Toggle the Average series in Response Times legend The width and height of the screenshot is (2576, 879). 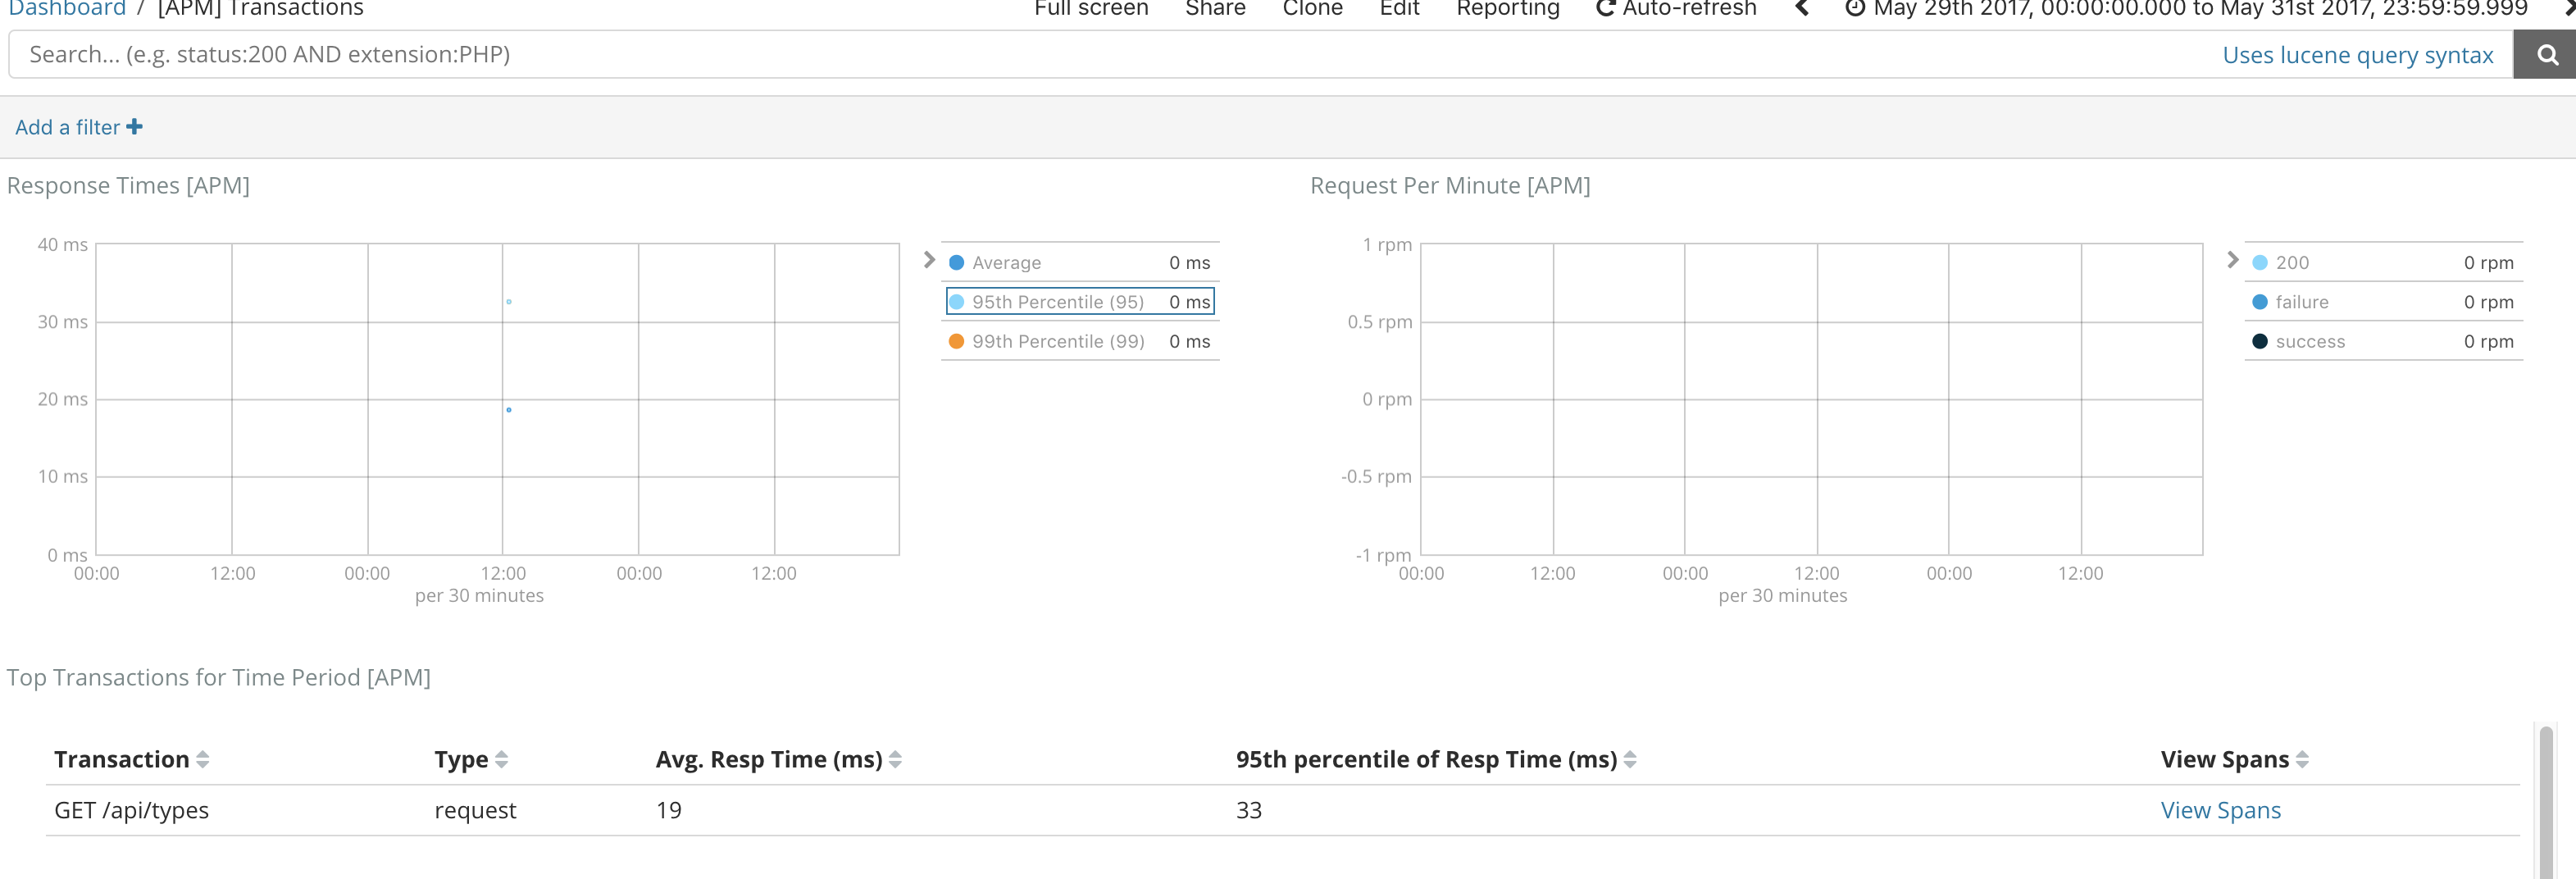tap(957, 262)
